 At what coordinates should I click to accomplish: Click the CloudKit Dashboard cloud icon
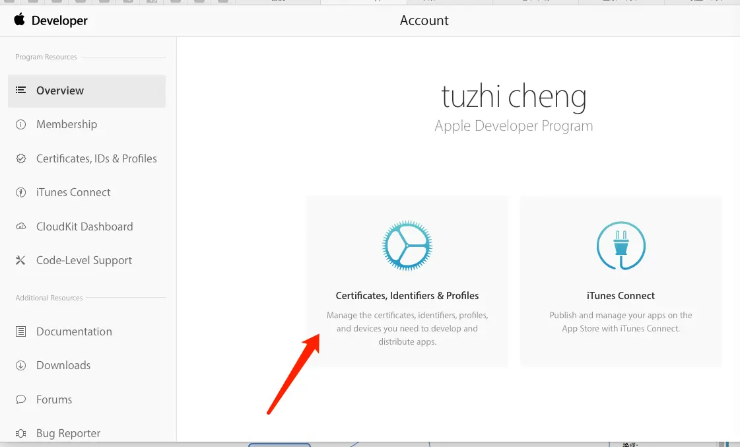(20, 226)
